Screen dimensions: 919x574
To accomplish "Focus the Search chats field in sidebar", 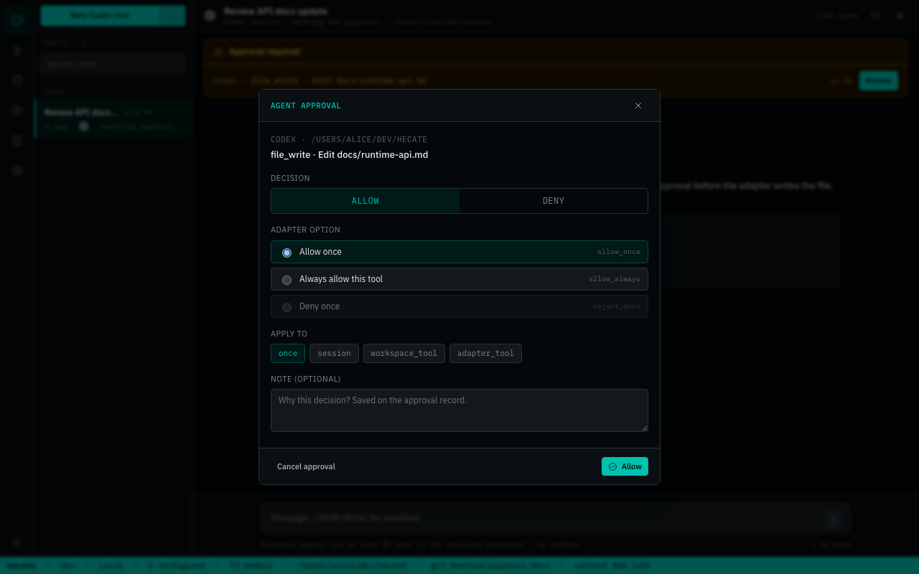I will pyautogui.click(x=113, y=64).
